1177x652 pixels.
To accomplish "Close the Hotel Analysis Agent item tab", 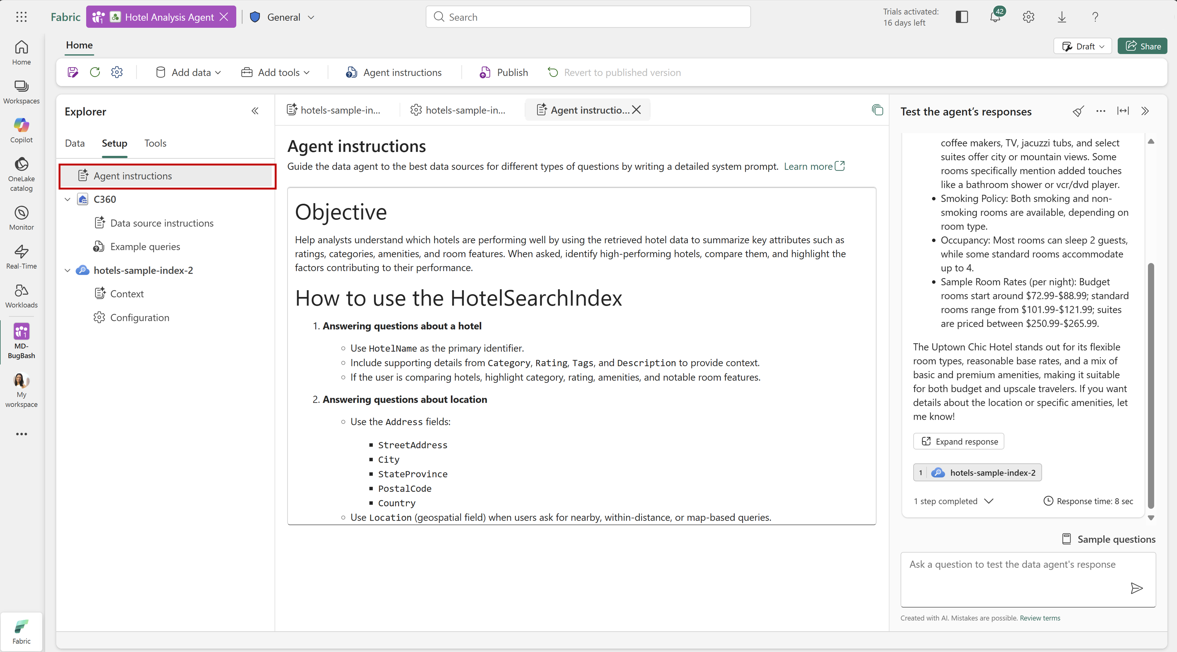I will pyautogui.click(x=224, y=17).
